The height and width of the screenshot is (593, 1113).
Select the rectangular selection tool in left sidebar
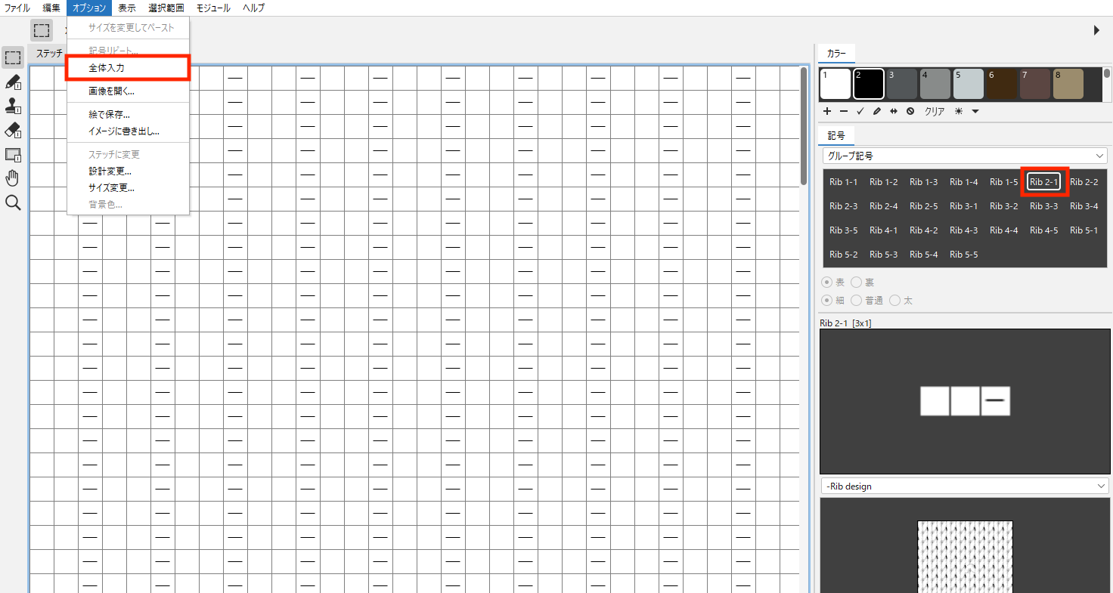(x=13, y=58)
